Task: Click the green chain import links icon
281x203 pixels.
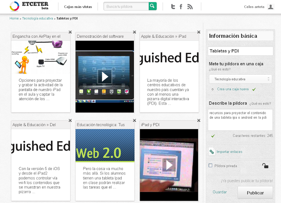Action: (x=212, y=152)
